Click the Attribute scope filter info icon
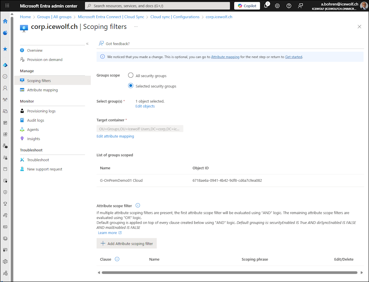Screen dimensions: 369x282 click(138, 206)
